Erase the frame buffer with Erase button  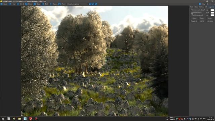[x=37, y=4]
